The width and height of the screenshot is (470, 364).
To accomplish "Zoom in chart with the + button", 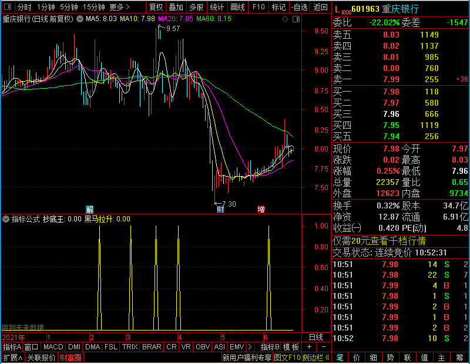I will [309, 347].
